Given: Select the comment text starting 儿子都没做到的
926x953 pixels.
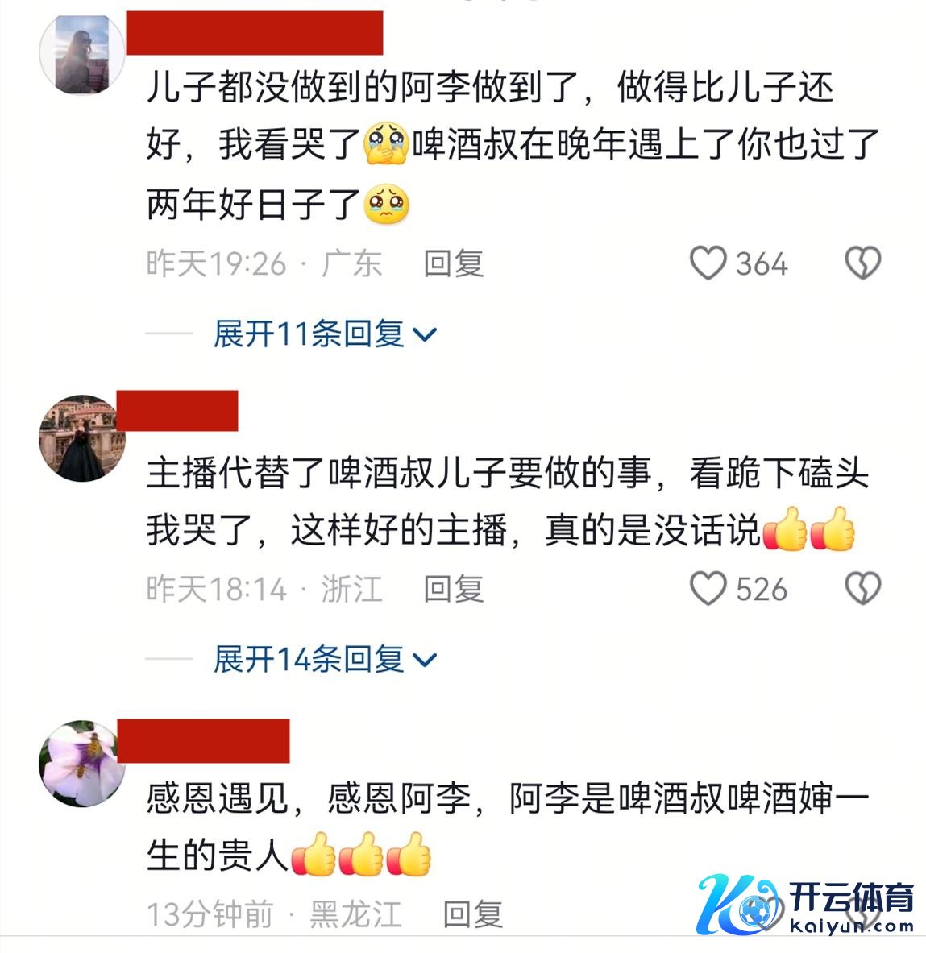Looking at the screenshot, I should pyautogui.click(x=513, y=146).
